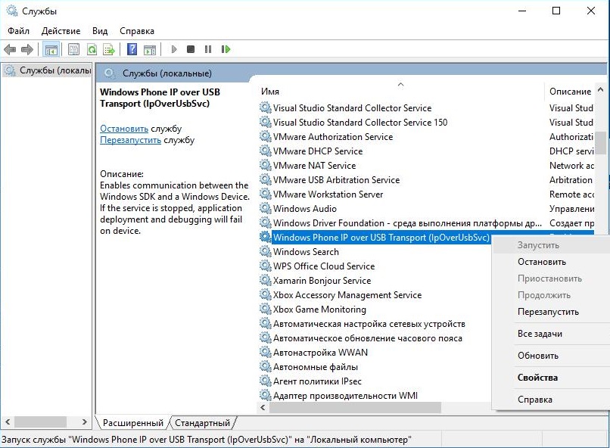The height and width of the screenshot is (448, 610).
Task: Select the VMware USB Arbitration Service row
Action: [x=337, y=179]
